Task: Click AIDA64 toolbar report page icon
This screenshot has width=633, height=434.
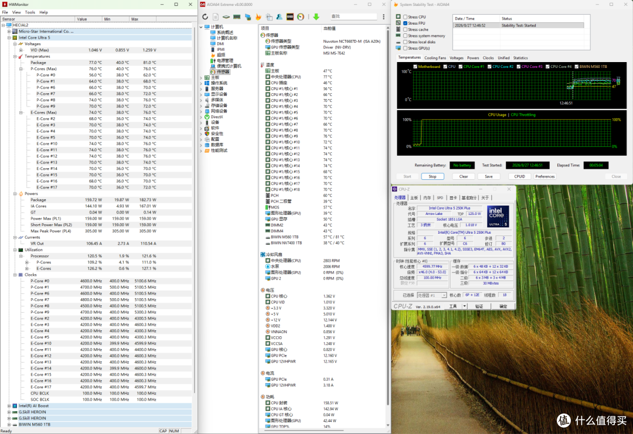Action: pos(216,16)
